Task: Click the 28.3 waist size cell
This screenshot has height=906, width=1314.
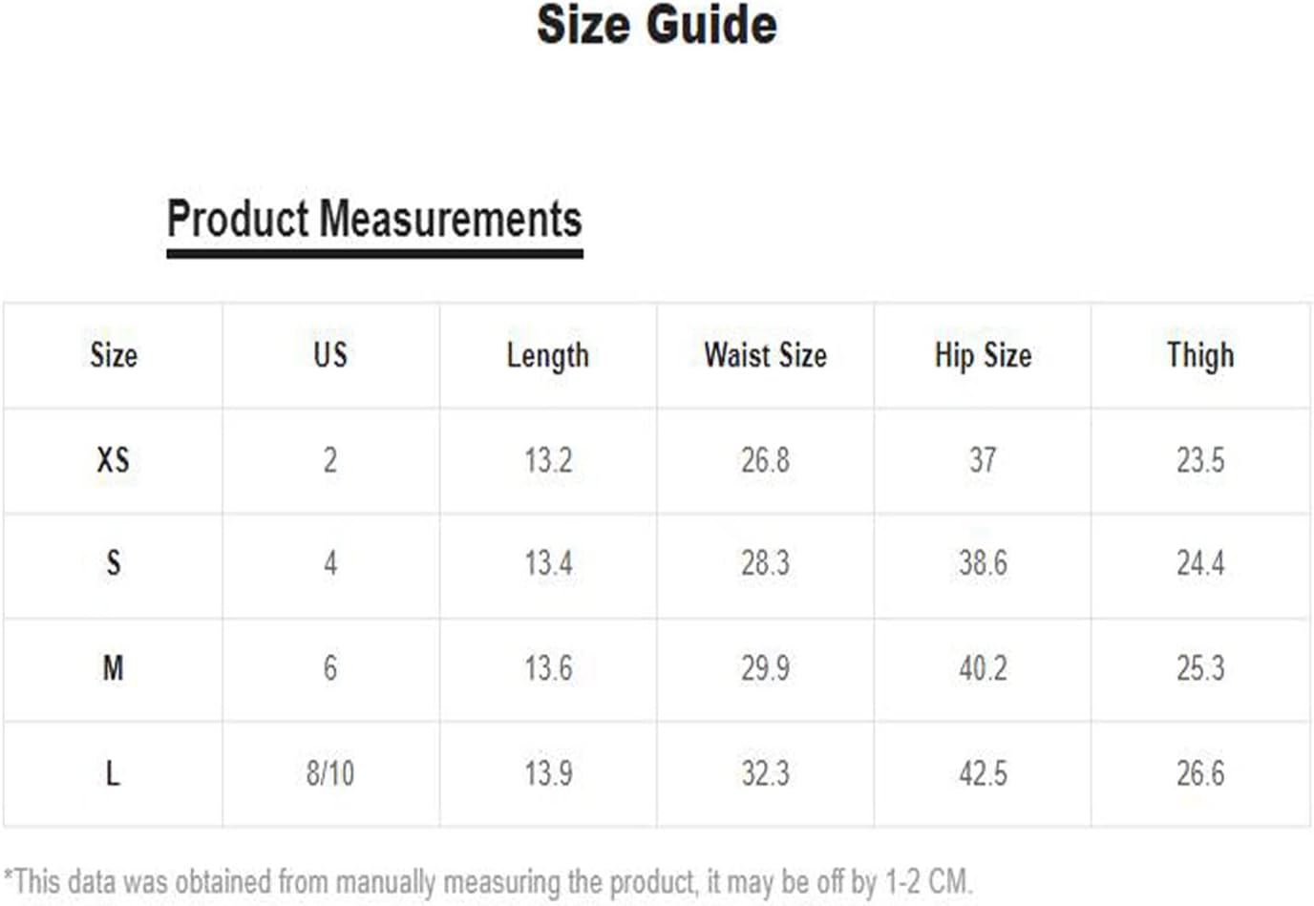Action: 765,563
